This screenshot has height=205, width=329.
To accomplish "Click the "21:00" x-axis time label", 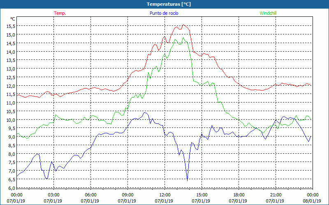I will click(276, 195).
